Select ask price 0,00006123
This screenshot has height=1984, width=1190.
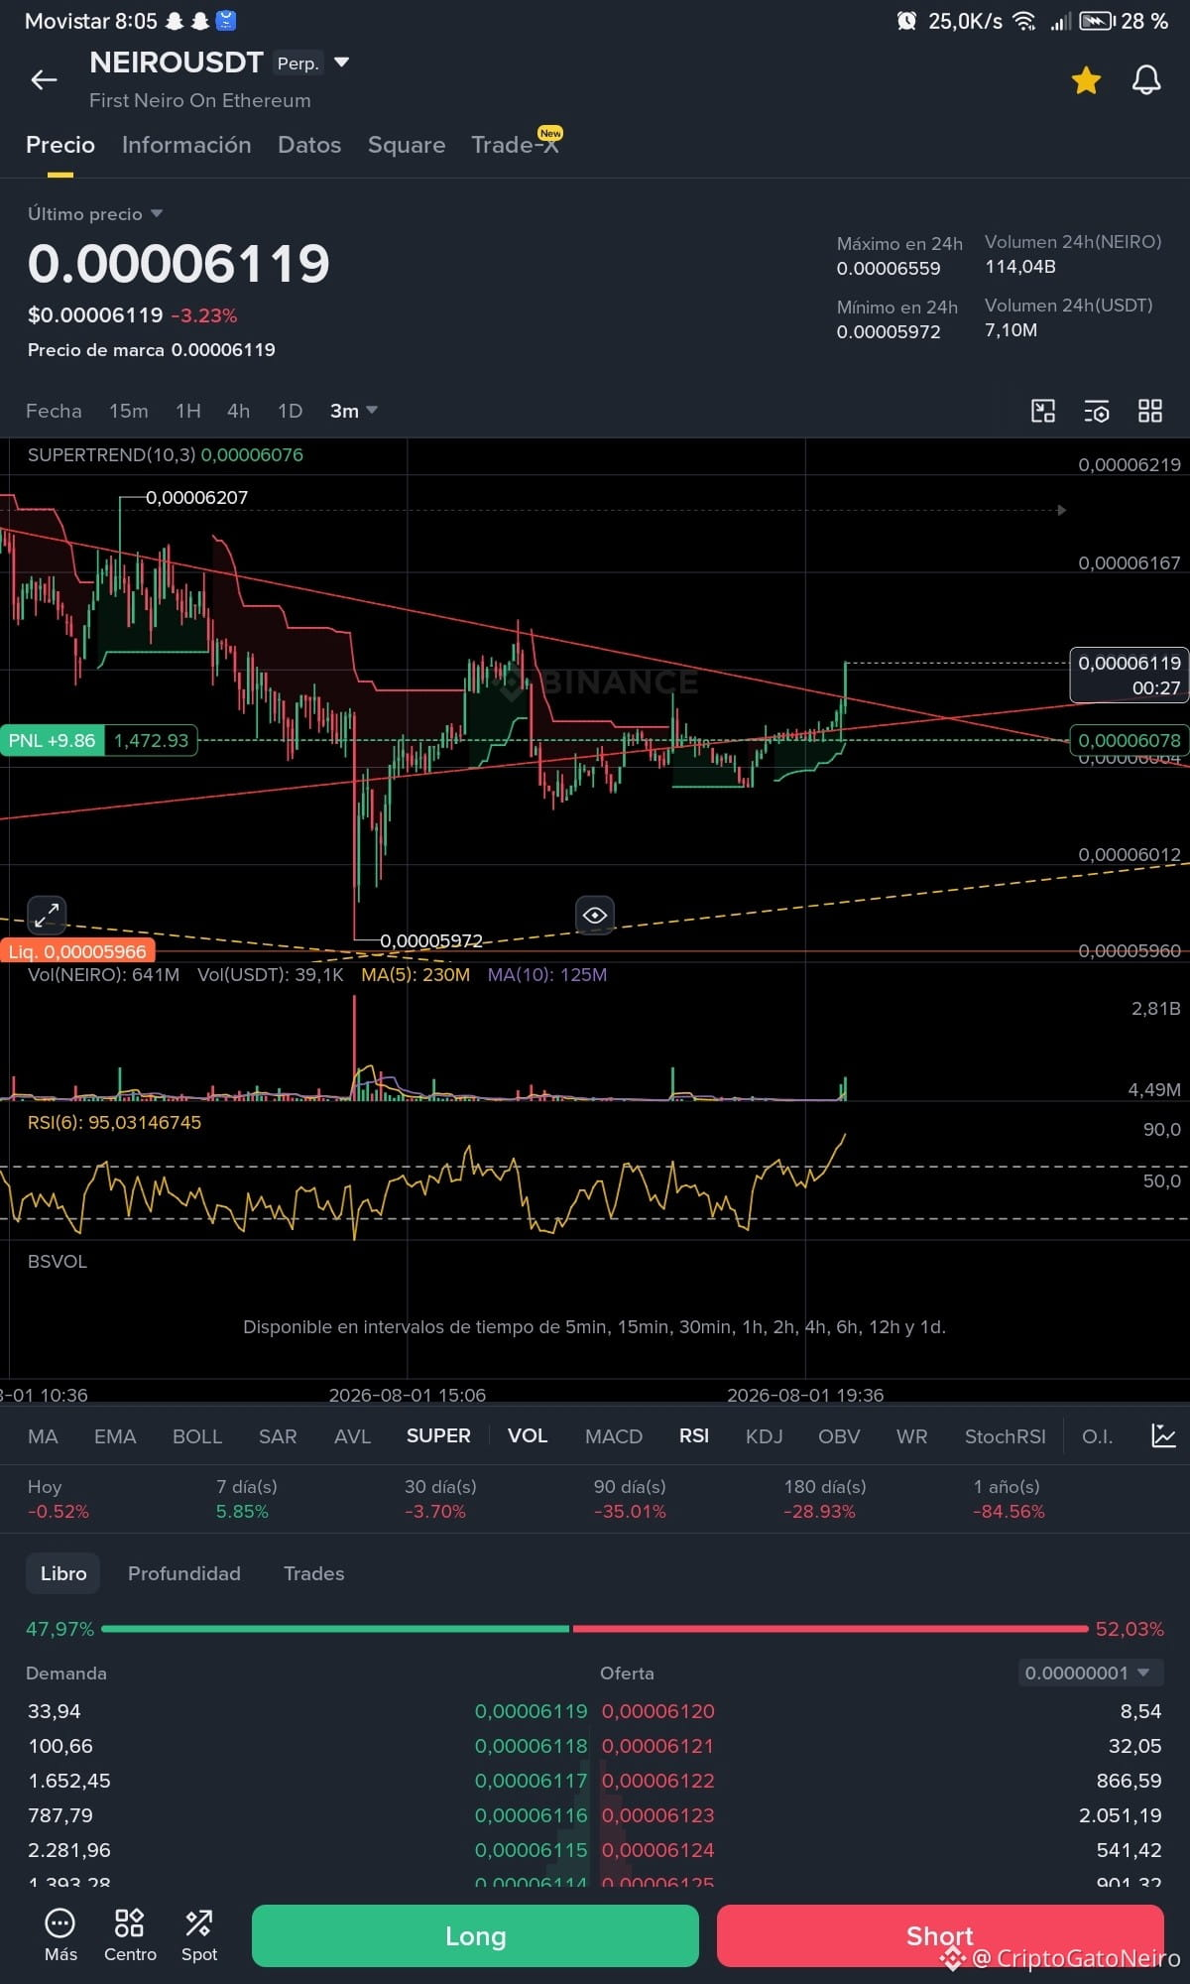coord(658,1815)
